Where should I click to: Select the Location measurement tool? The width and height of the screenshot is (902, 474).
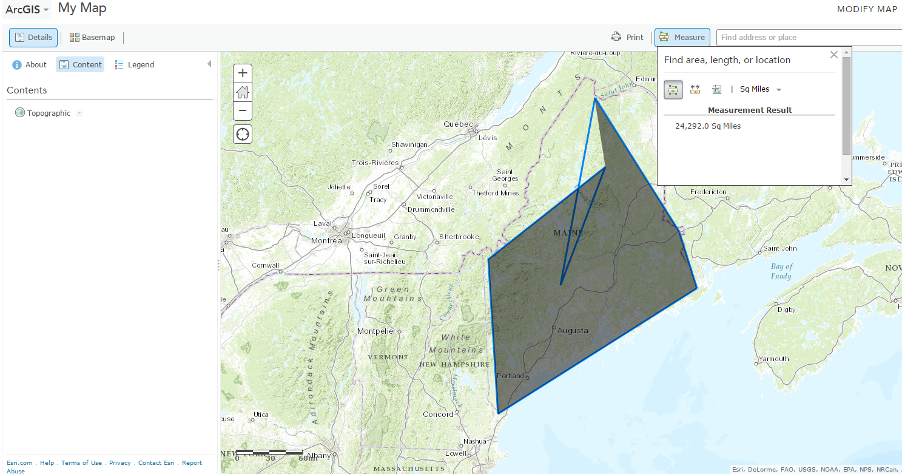717,89
